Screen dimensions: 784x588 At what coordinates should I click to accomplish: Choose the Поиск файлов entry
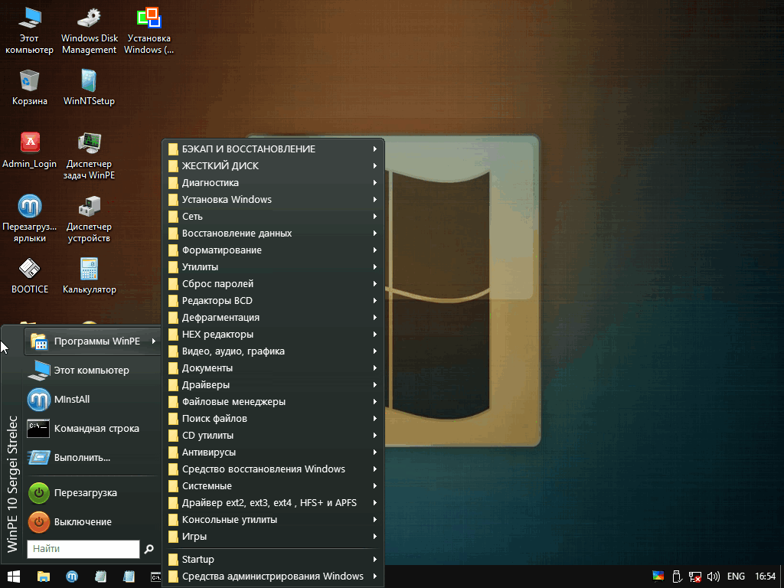click(273, 419)
